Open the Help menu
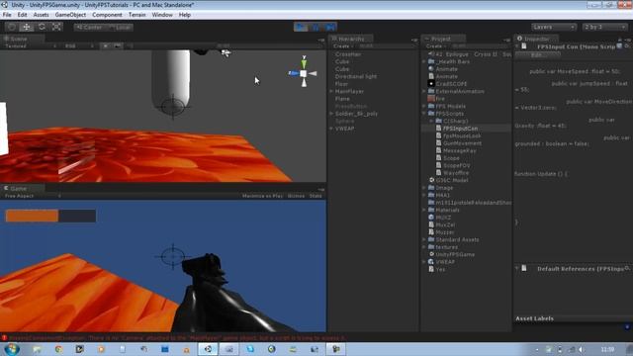Screen dimensions: 633x356 tap(185, 15)
